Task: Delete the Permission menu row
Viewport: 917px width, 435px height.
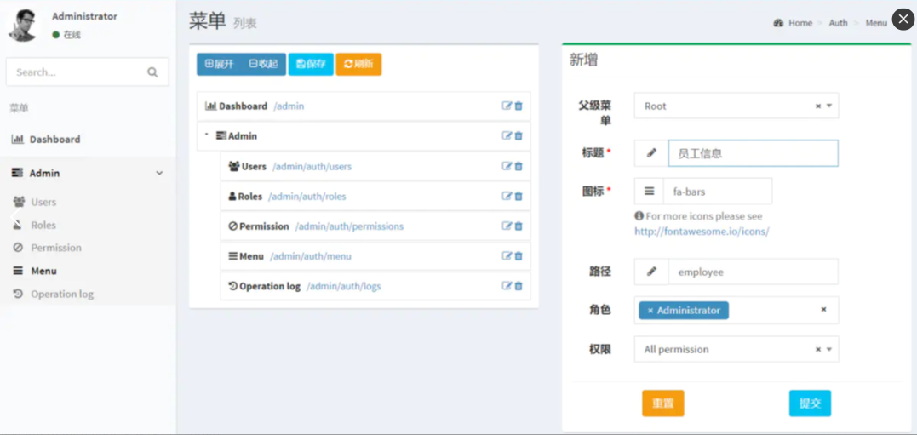Action: 519,226
